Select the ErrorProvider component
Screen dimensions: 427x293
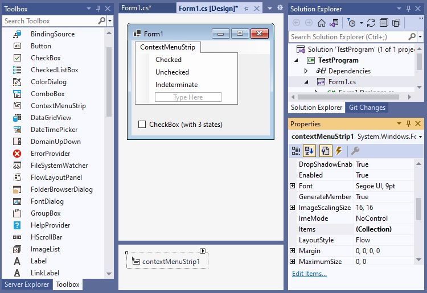click(x=50, y=154)
